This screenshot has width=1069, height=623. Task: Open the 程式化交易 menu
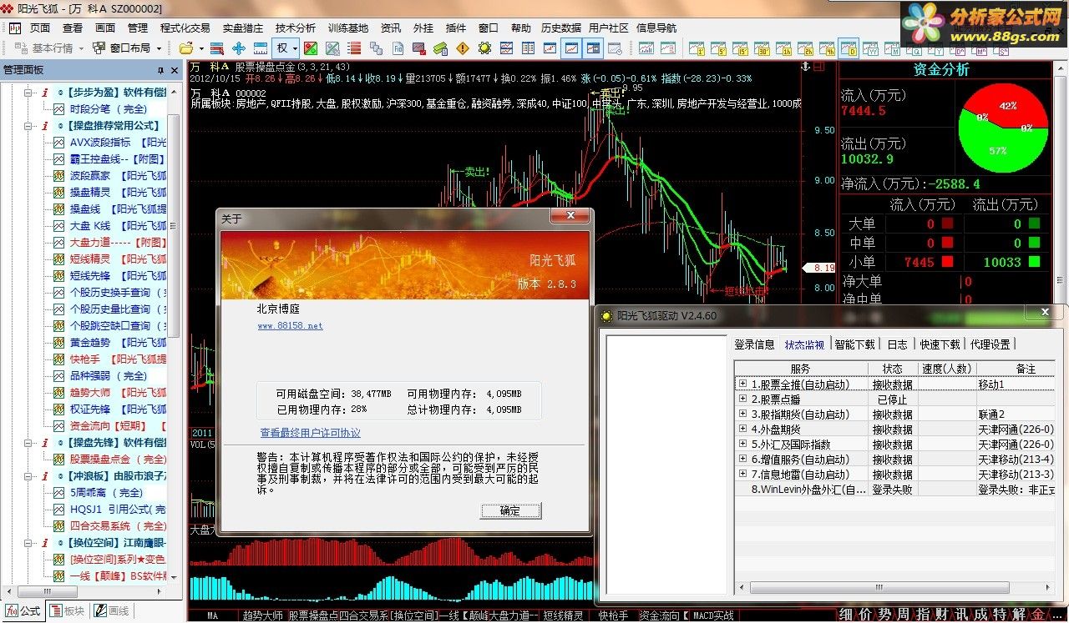point(185,28)
